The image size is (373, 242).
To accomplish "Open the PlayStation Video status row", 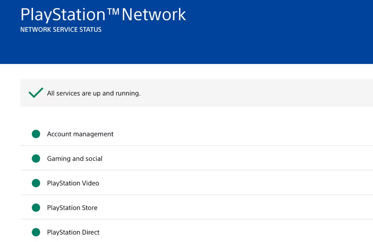I will [x=196, y=183].
